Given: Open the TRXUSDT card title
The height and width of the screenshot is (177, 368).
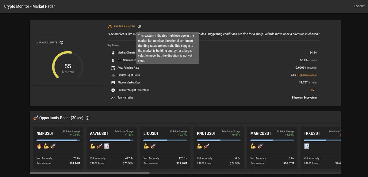Looking at the screenshot, I should click(312, 134).
